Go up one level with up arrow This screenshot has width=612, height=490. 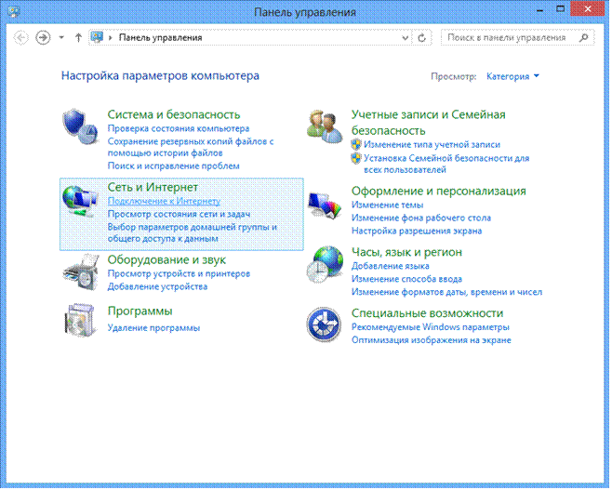point(78,38)
